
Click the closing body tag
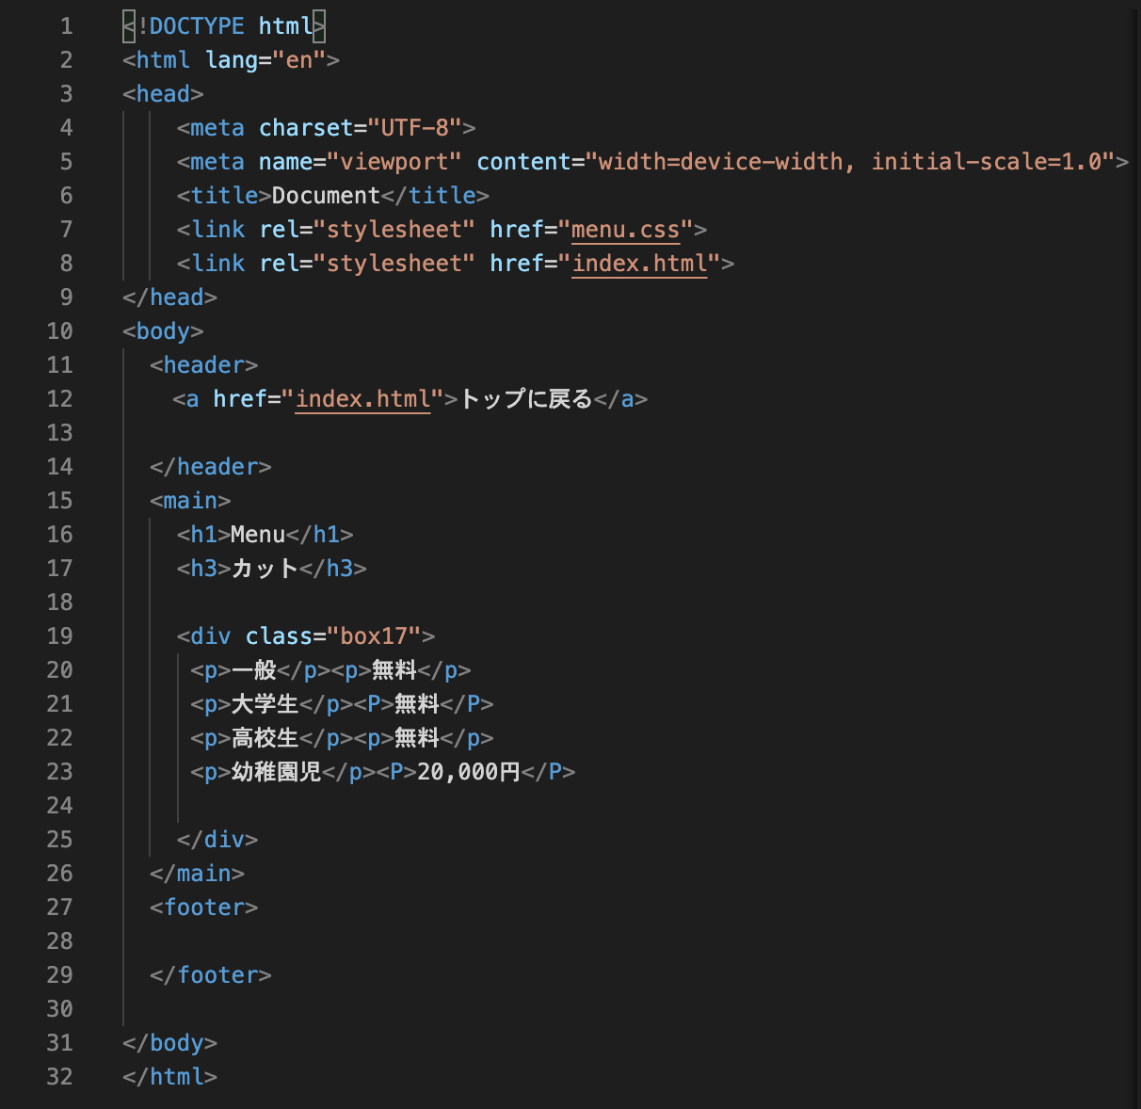click(169, 1043)
